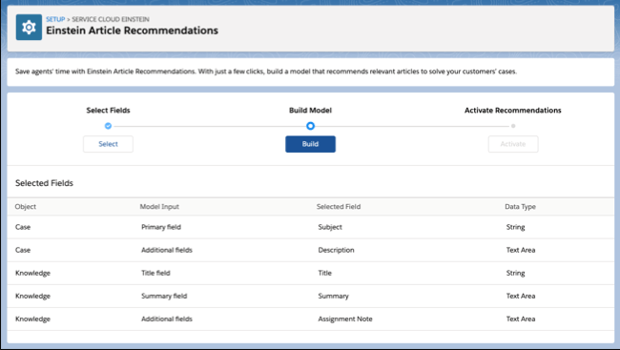Select the Subject field cell
The width and height of the screenshot is (620, 350).
(330, 227)
